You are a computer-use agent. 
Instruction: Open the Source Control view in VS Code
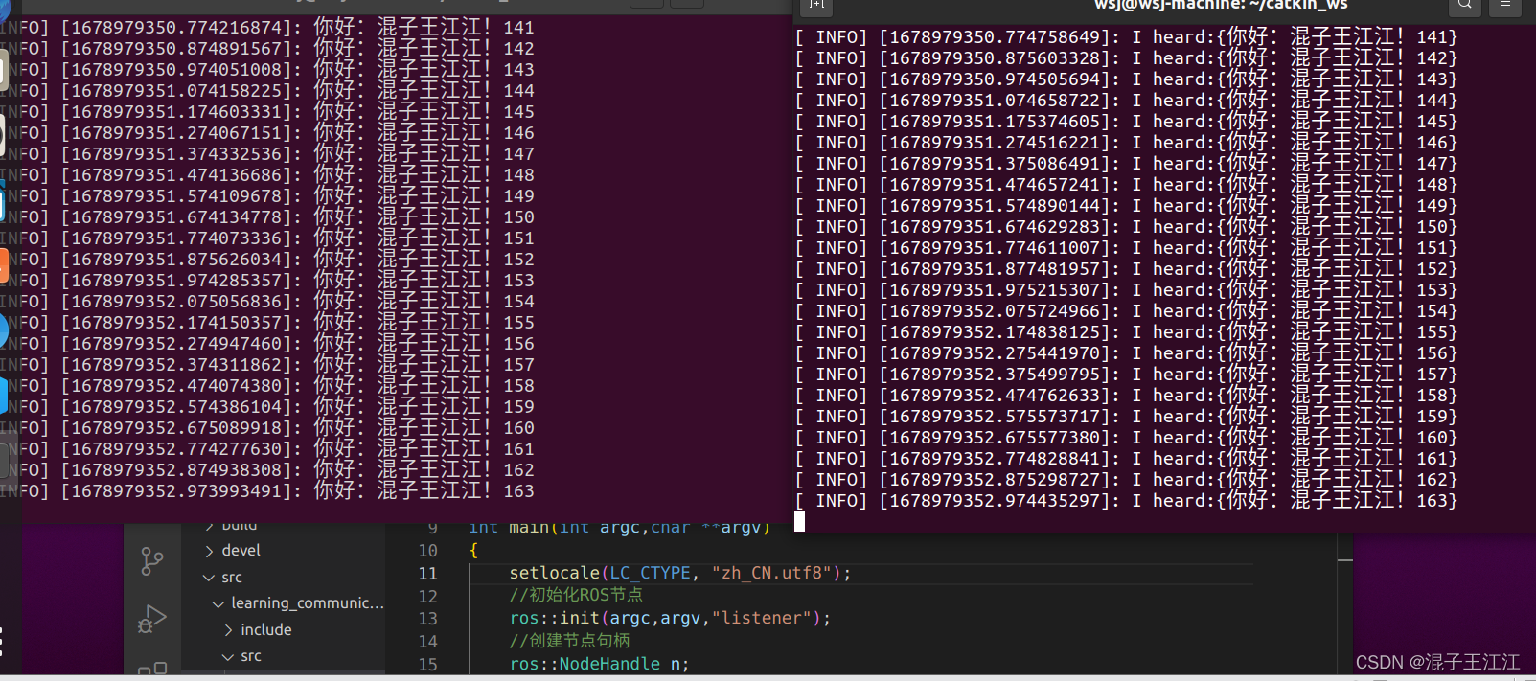coord(151,560)
